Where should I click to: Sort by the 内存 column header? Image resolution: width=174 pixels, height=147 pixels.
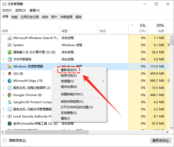[x=156, y=29]
